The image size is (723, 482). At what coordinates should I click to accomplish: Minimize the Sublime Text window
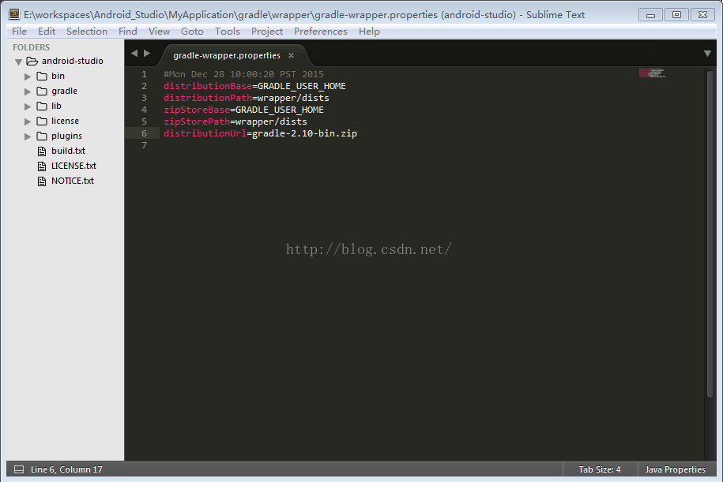(650, 15)
